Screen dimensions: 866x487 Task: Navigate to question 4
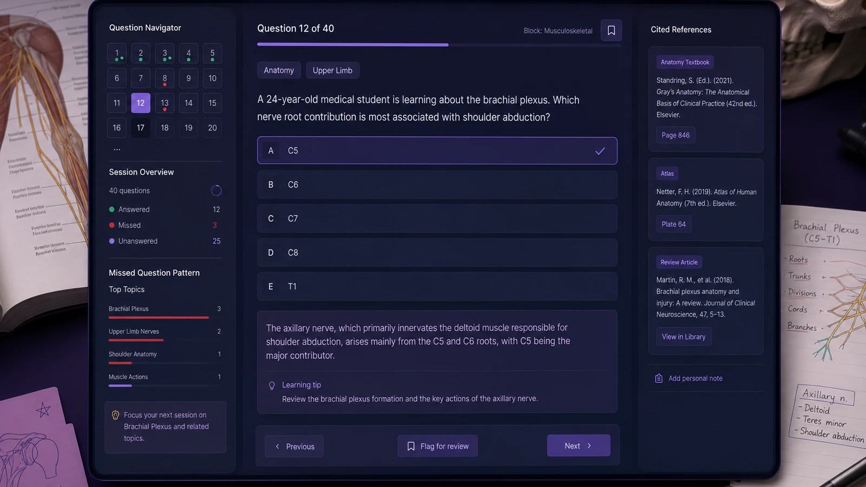pyautogui.click(x=188, y=54)
